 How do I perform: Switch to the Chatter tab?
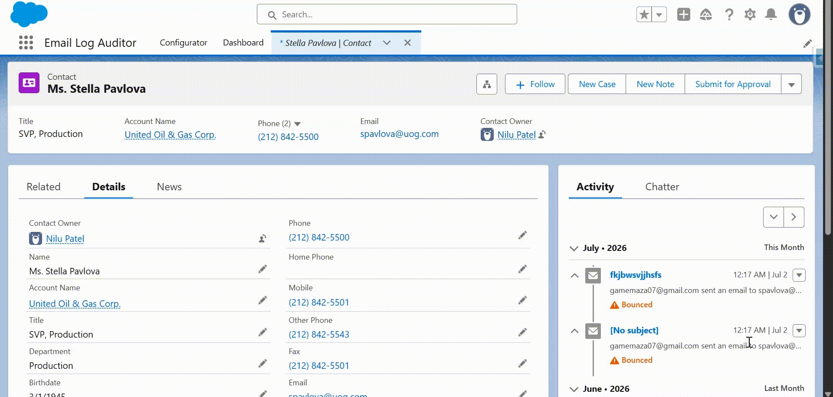pyautogui.click(x=662, y=187)
